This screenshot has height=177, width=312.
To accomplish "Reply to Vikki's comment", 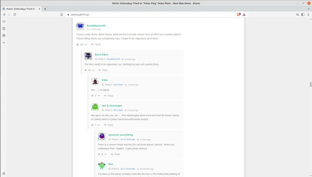I will point(109,96).
